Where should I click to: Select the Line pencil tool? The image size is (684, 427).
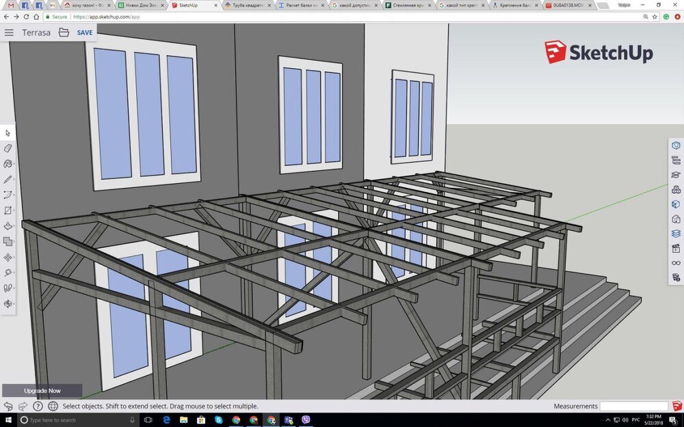[8, 179]
